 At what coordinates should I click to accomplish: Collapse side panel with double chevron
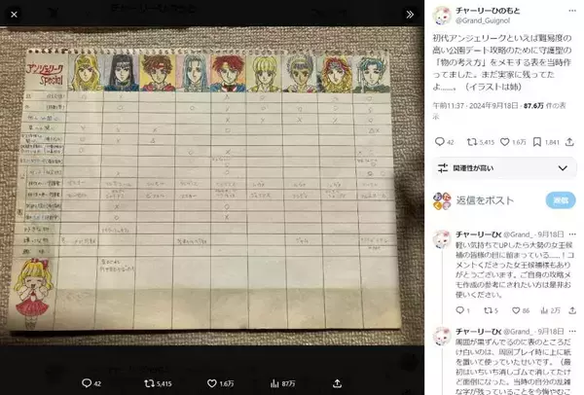(410, 15)
